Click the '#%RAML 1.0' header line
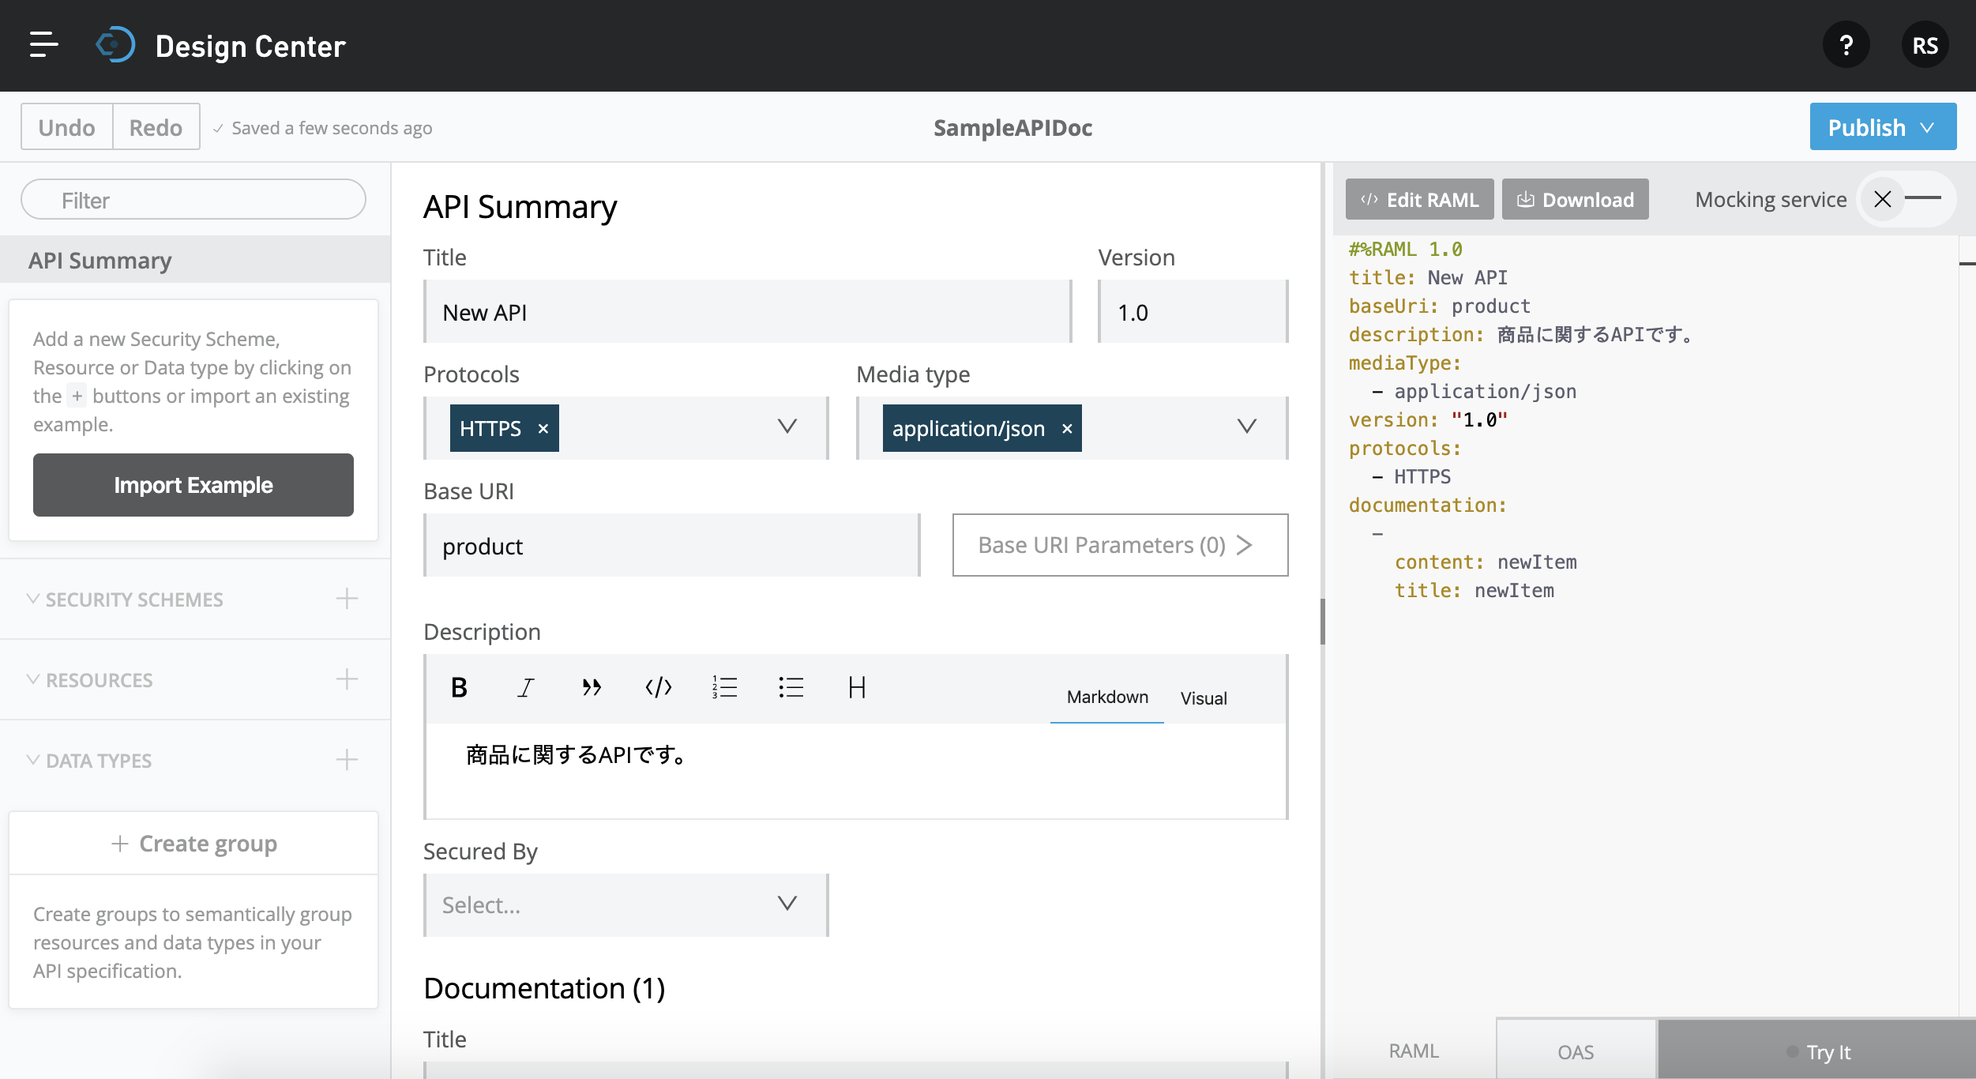 click(1405, 249)
